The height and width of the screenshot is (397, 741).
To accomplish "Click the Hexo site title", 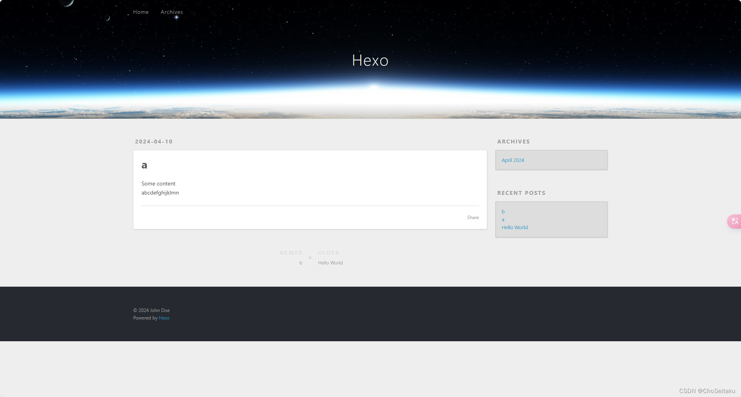I will pyautogui.click(x=370, y=60).
